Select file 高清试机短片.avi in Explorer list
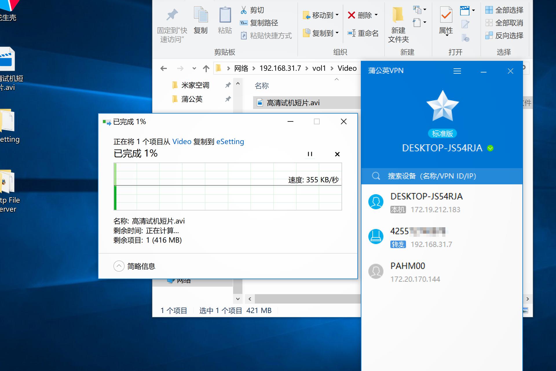This screenshot has height=371, width=556. click(x=307, y=103)
